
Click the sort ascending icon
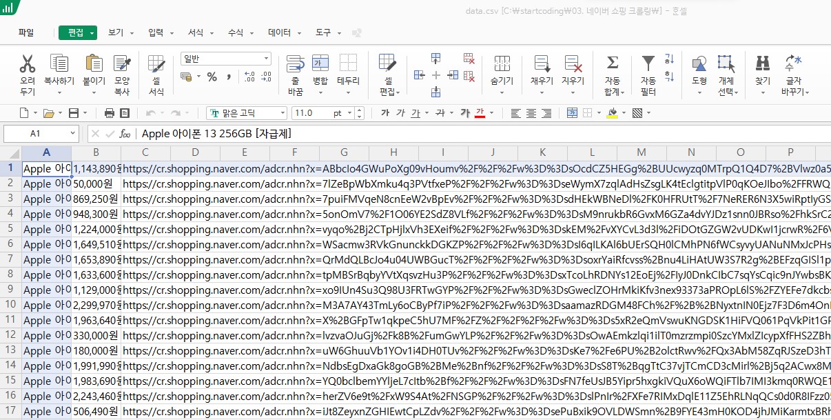(668, 59)
